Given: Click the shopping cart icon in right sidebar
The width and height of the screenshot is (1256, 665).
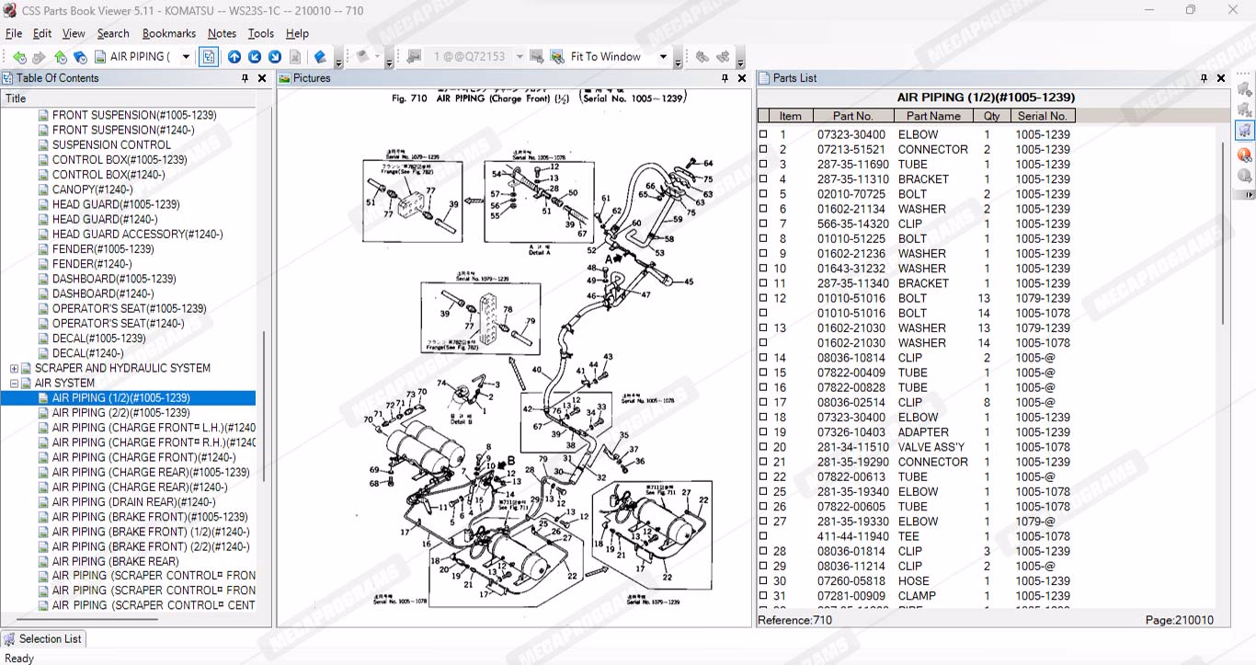Looking at the screenshot, I should click(x=1244, y=131).
